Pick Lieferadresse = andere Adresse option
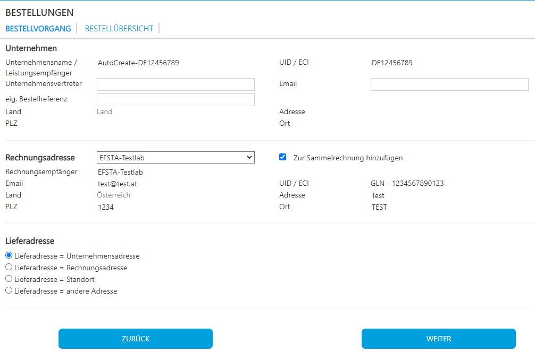This screenshot has width=535, height=352. 9,290
